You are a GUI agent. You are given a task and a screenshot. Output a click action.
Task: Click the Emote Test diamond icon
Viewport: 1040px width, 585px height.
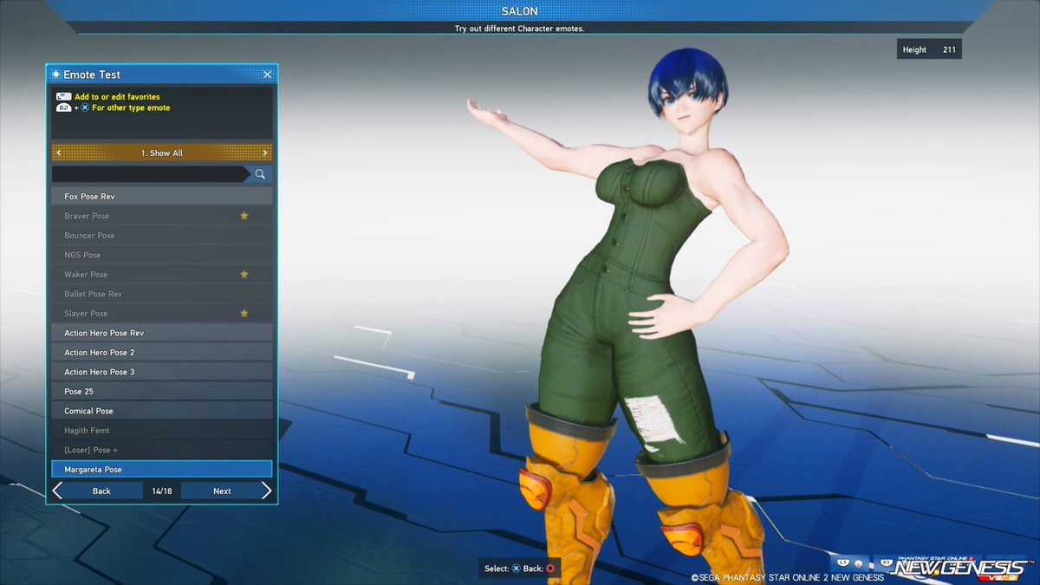pyautogui.click(x=56, y=75)
